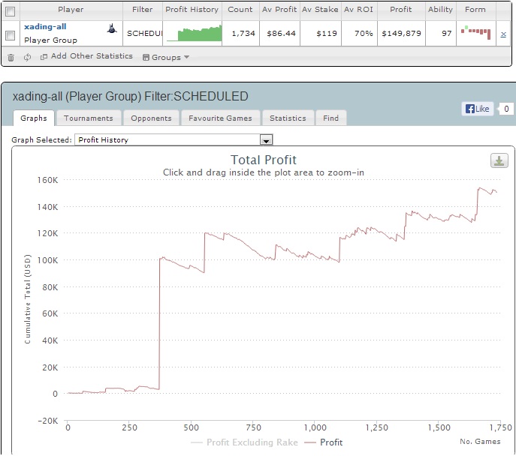The image size is (516, 456).
Task: Remove row with the blue x icon
Action: click(503, 34)
